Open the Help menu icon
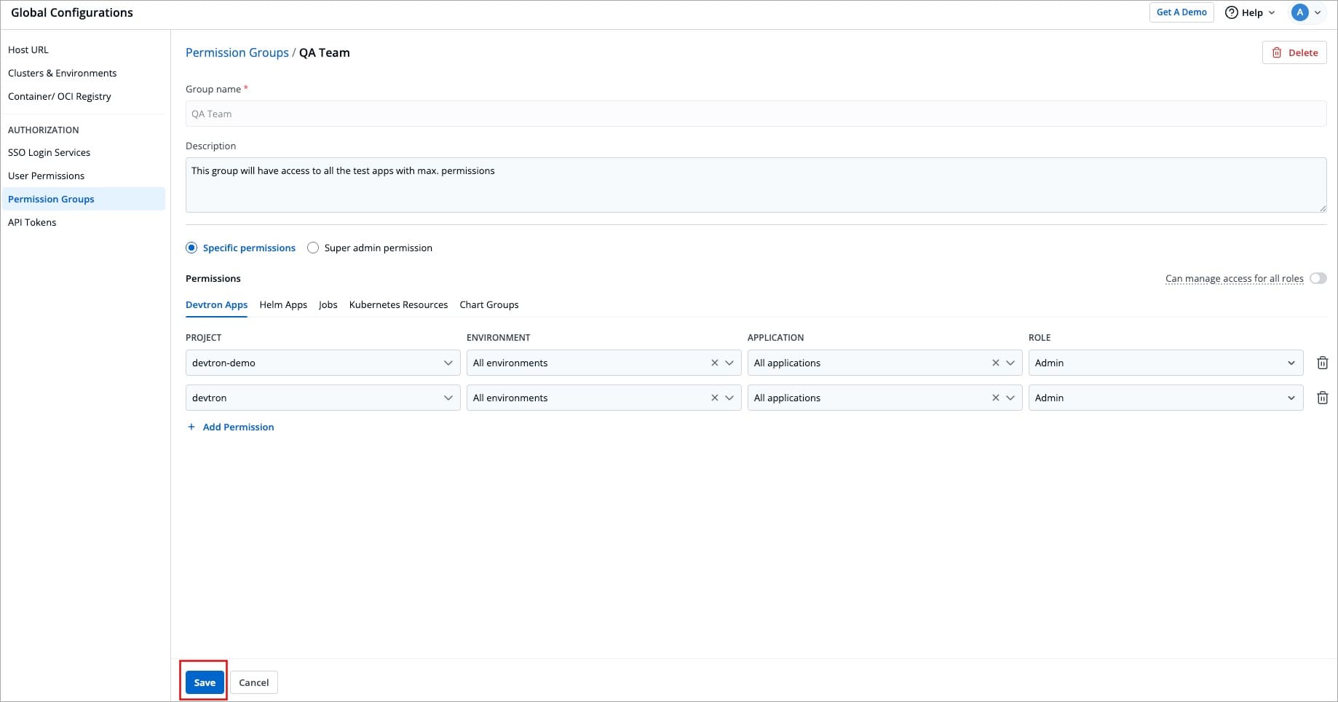Viewport: 1338px width, 702px height. pos(1232,12)
